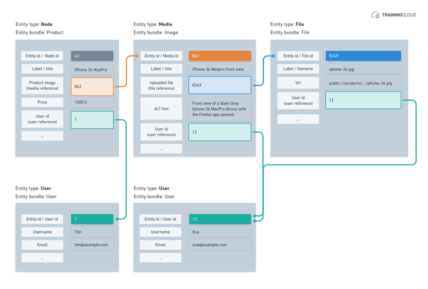Click the TRAININGCLOUD brand text
Viewport: 428px width, 289px height.
(399, 15)
